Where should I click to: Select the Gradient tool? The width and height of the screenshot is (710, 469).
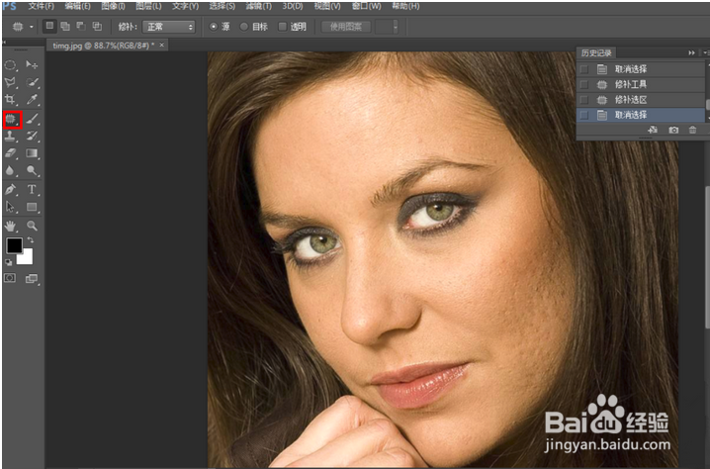click(32, 153)
